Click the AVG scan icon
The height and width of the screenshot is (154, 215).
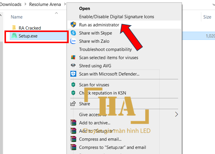(x=73, y=57)
